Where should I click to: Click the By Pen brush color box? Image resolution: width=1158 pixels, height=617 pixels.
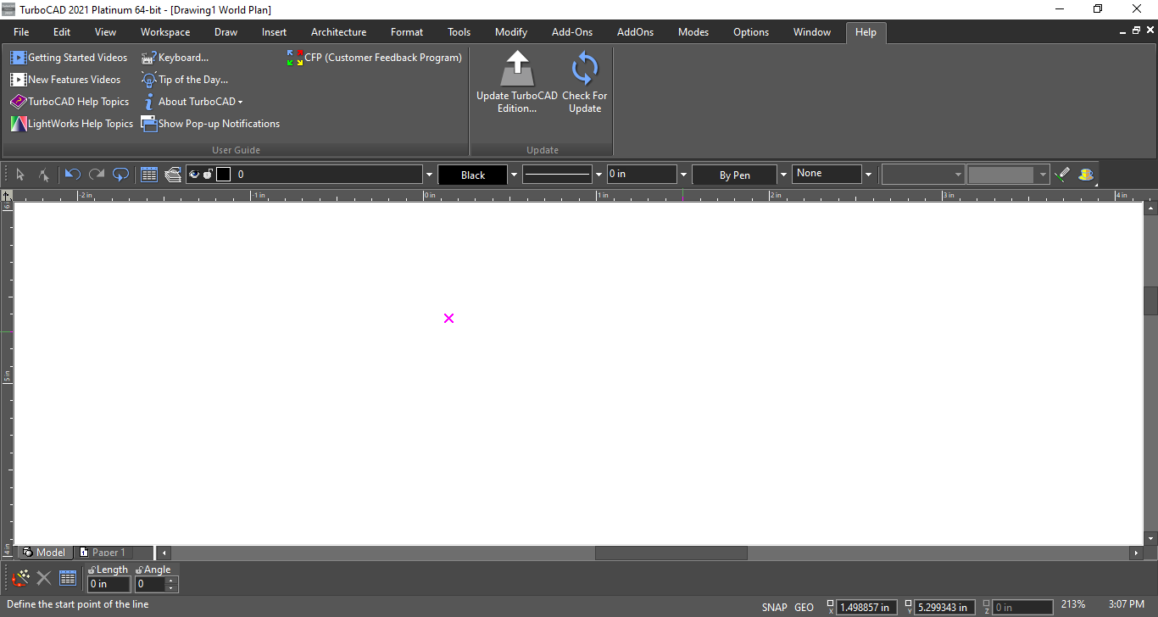[x=734, y=175]
